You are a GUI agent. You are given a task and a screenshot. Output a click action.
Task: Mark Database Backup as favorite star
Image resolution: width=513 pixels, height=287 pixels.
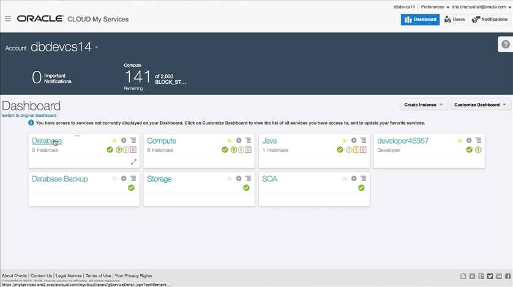(x=114, y=179)
